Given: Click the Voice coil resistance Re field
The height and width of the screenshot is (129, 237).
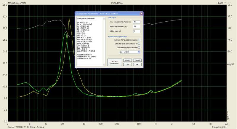Looking at the screenshot, I should (137, 22).
